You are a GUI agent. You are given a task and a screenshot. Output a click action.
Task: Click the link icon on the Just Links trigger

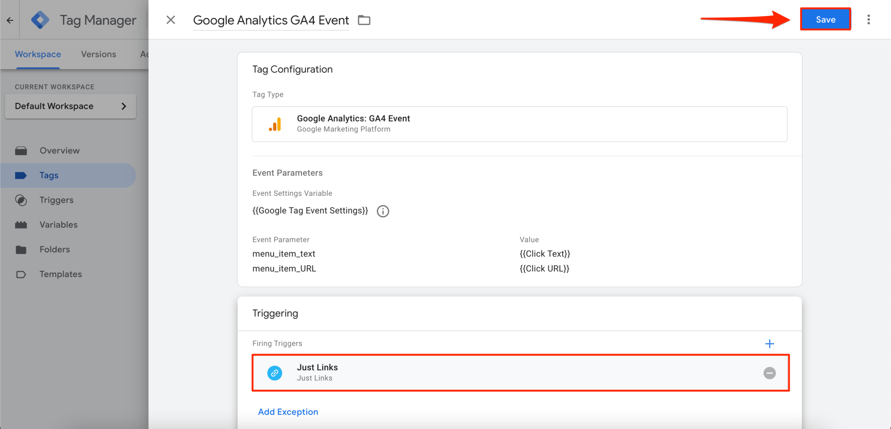(274, 373)
